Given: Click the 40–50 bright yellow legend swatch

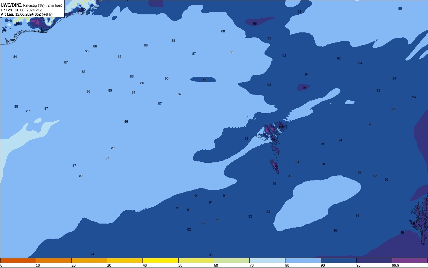Looking at the screenshot, I should tap(160, 260).
